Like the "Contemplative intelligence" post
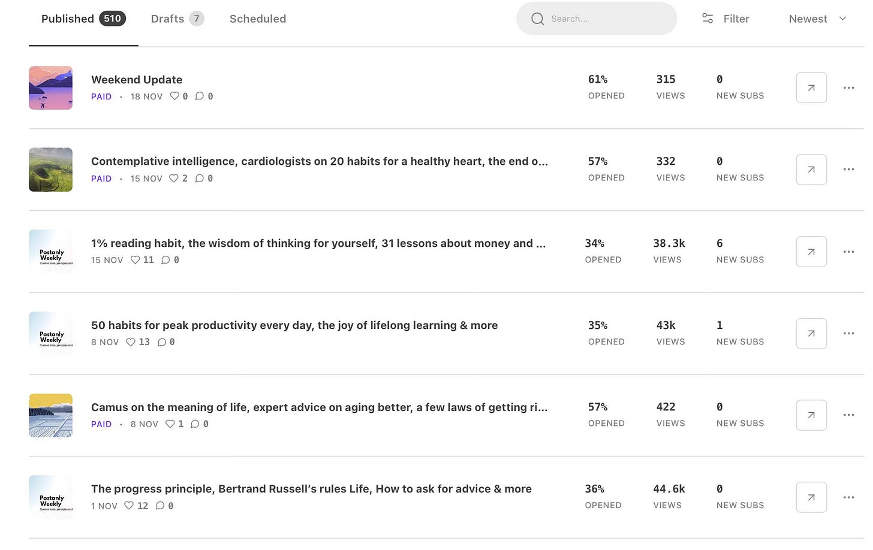This screenshot has width=873, height=550. coord(174,178)
